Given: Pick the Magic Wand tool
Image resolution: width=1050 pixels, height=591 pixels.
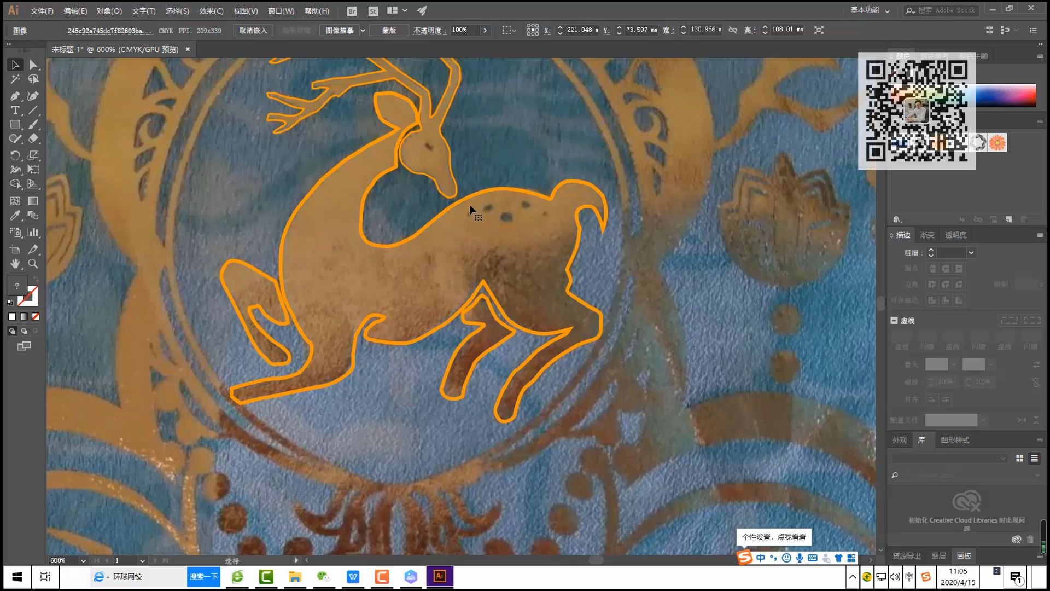Looking at the screenshot, I should [15, 80].
